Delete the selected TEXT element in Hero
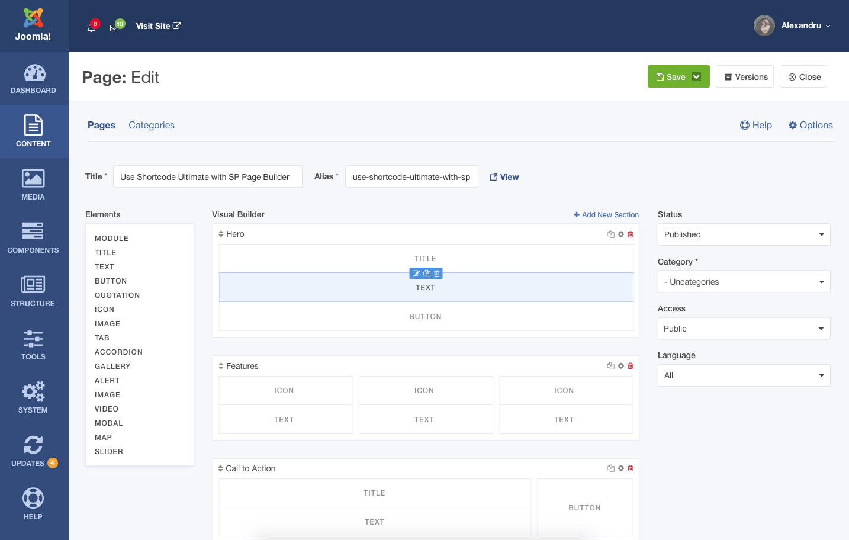849x540 pixels. point(437,274)
